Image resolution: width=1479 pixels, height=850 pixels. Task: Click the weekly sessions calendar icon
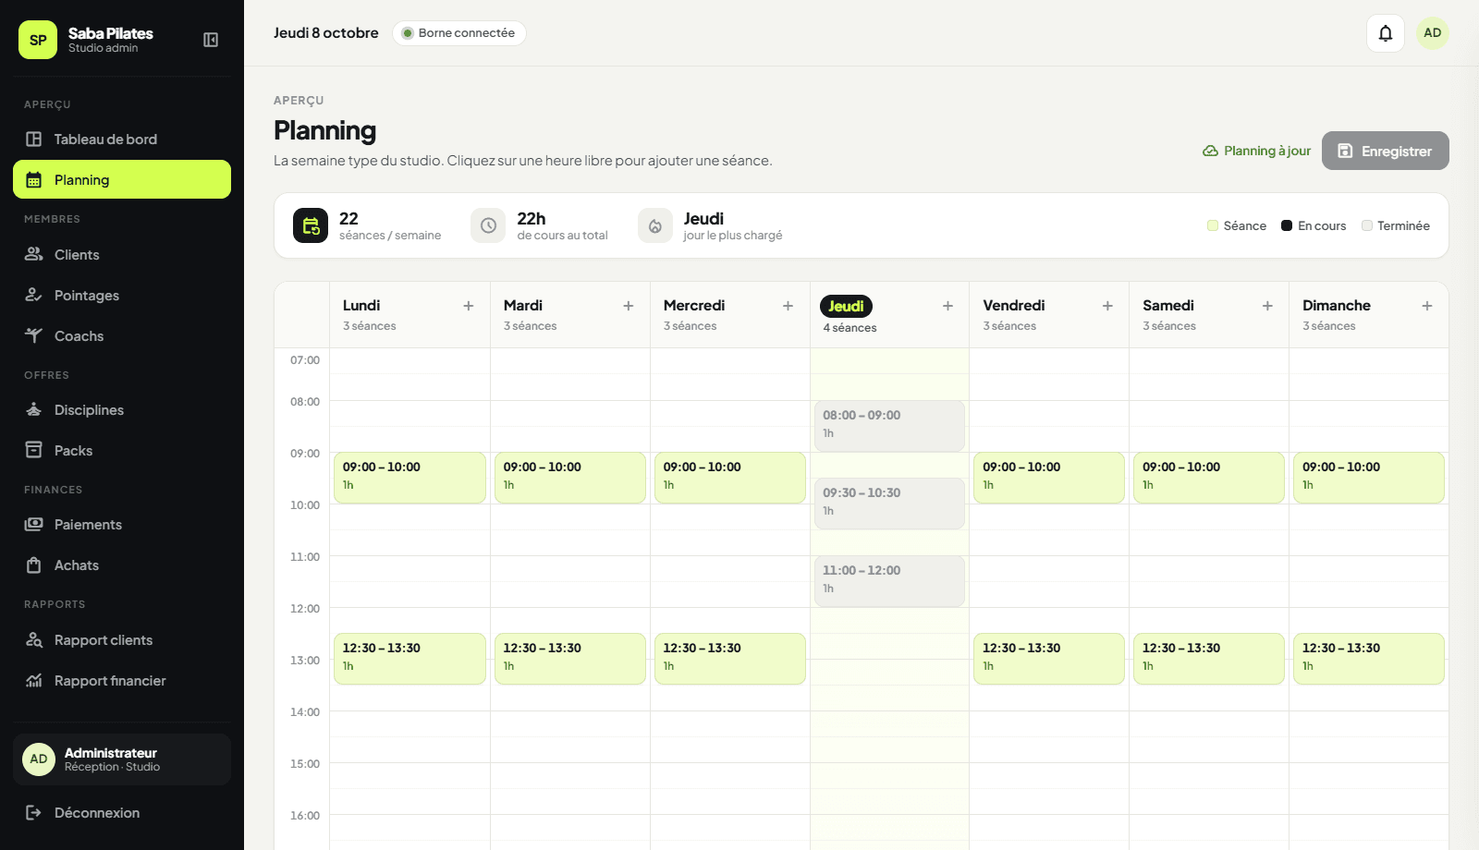coord(311,225)
